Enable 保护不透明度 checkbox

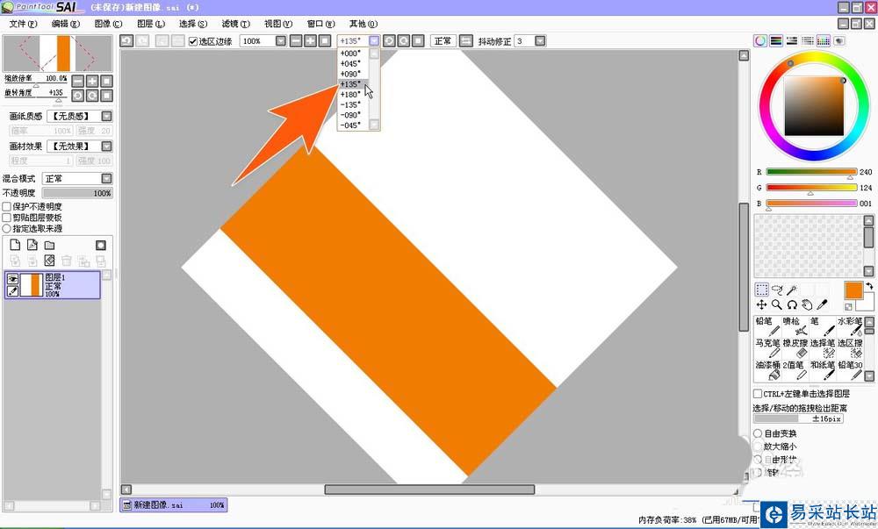coord(7,206)
